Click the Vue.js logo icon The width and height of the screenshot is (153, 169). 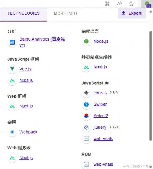click(12, 69)
